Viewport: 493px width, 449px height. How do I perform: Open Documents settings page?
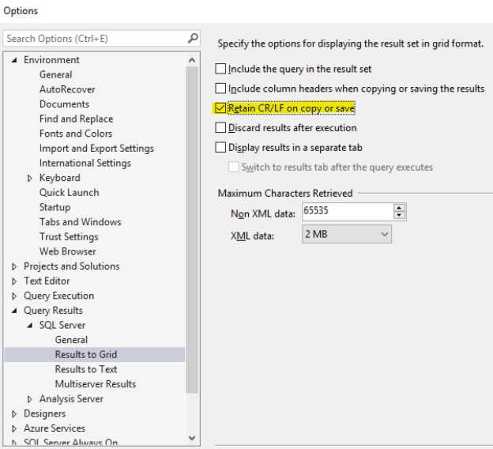64,104
